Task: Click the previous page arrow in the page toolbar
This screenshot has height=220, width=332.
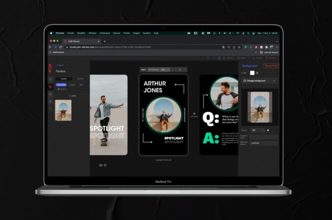Action: click(172, 69)
